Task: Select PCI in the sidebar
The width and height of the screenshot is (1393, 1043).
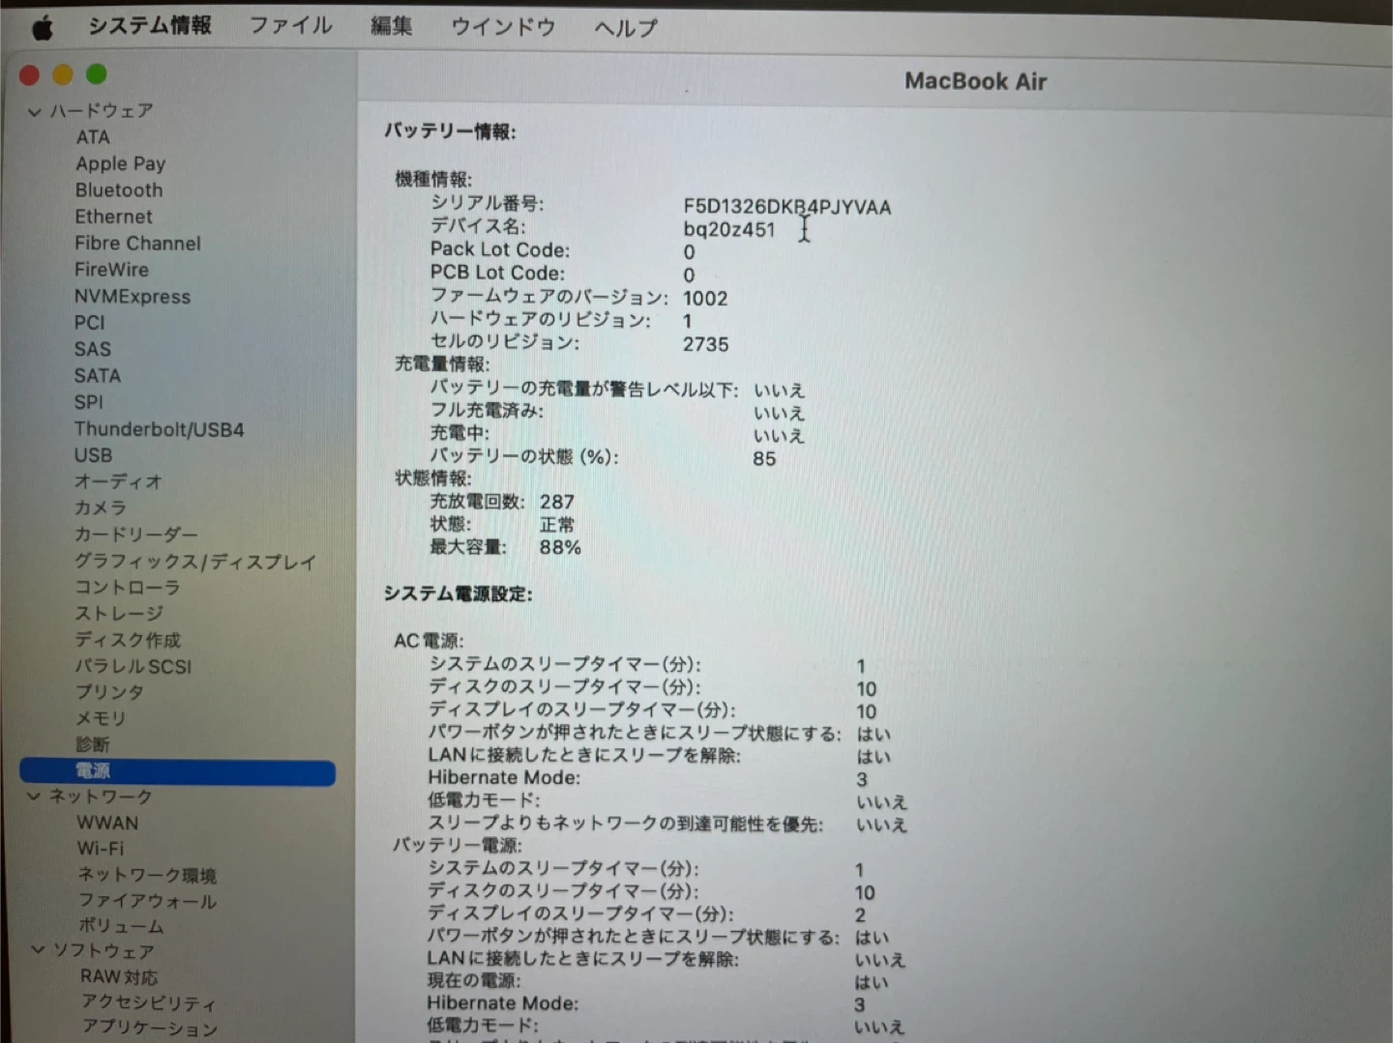Action: click(x=89, y=323)
